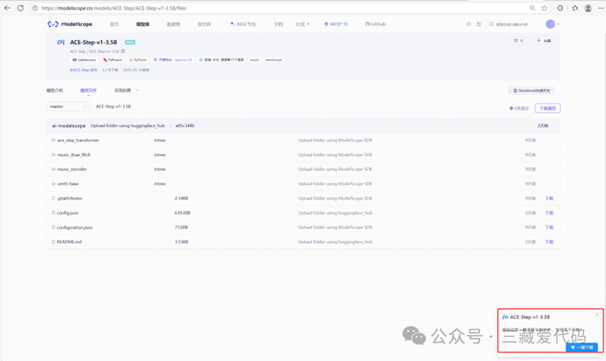Click the Notebook quick development button
This screenshot has width=606, height=361.
click(531, 90)
